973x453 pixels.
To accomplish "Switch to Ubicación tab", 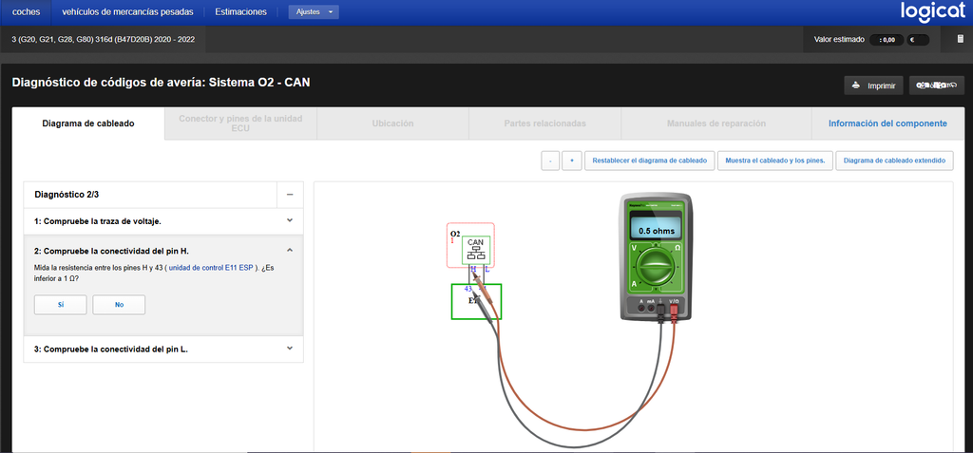I will click(x=392, y=123).
